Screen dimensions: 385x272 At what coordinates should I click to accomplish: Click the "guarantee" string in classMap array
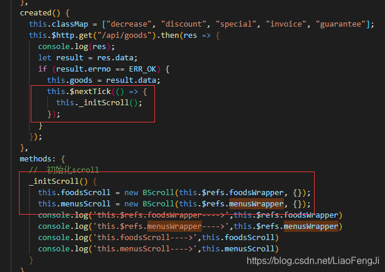341,24
